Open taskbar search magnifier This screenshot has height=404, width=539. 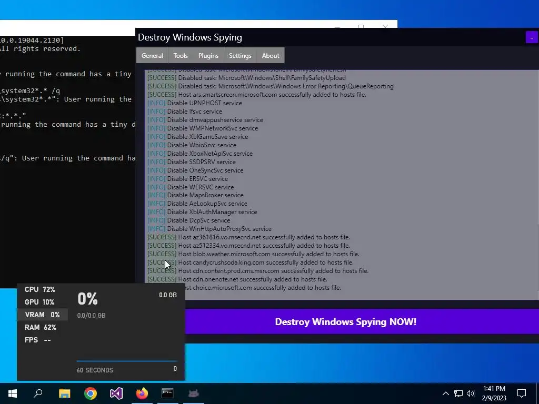[38, 393]
